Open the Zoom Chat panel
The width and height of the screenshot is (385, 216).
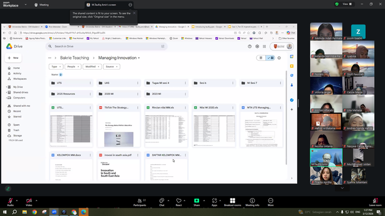coord(162,202)
